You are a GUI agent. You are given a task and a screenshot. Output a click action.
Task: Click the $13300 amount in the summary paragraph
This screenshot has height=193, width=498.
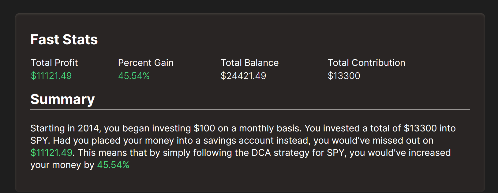point(420,128)
